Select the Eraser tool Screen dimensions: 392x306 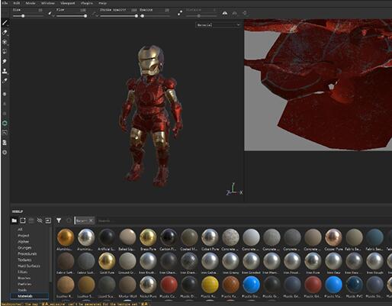[x=5, y=32]
